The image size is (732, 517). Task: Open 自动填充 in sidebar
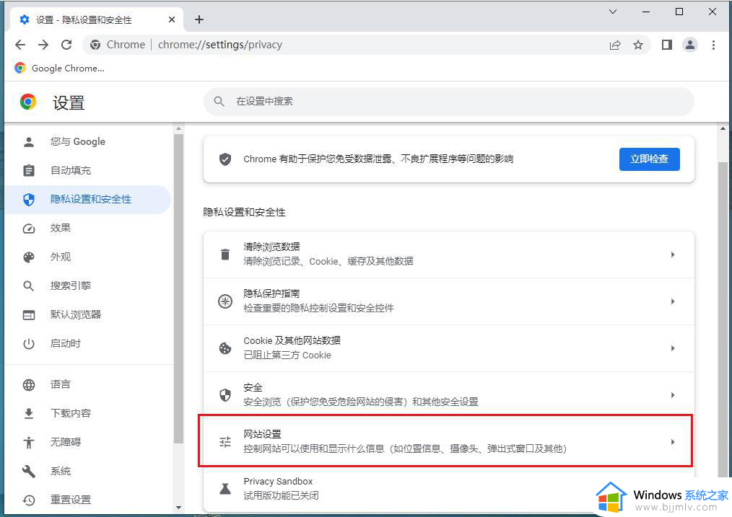pyautogui.click(x=88, y=171)
